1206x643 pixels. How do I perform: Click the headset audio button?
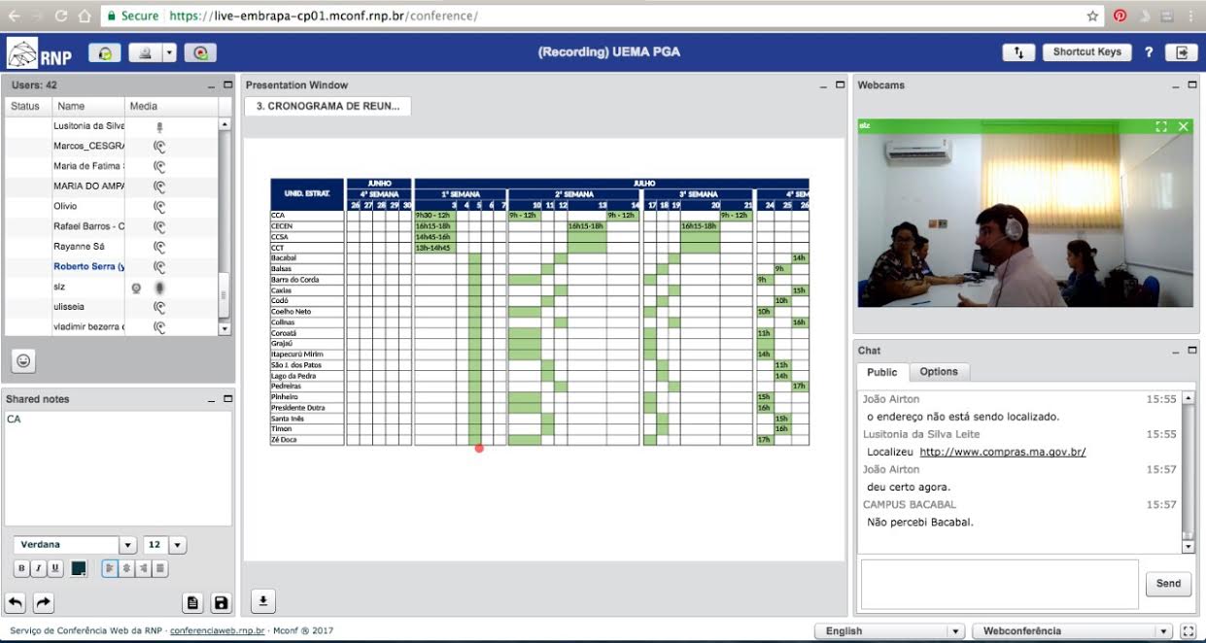[104, 53]
